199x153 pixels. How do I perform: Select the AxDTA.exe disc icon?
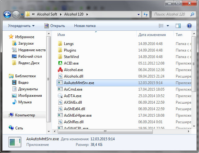[x=60, y=96]
